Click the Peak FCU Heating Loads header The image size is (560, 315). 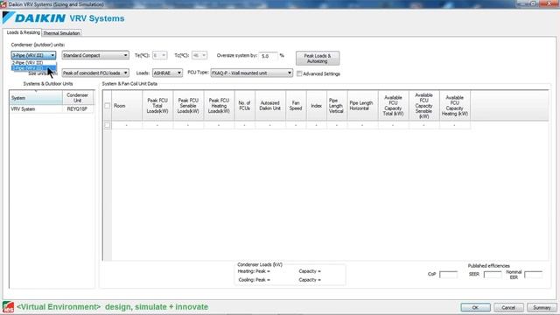(219, 106)
